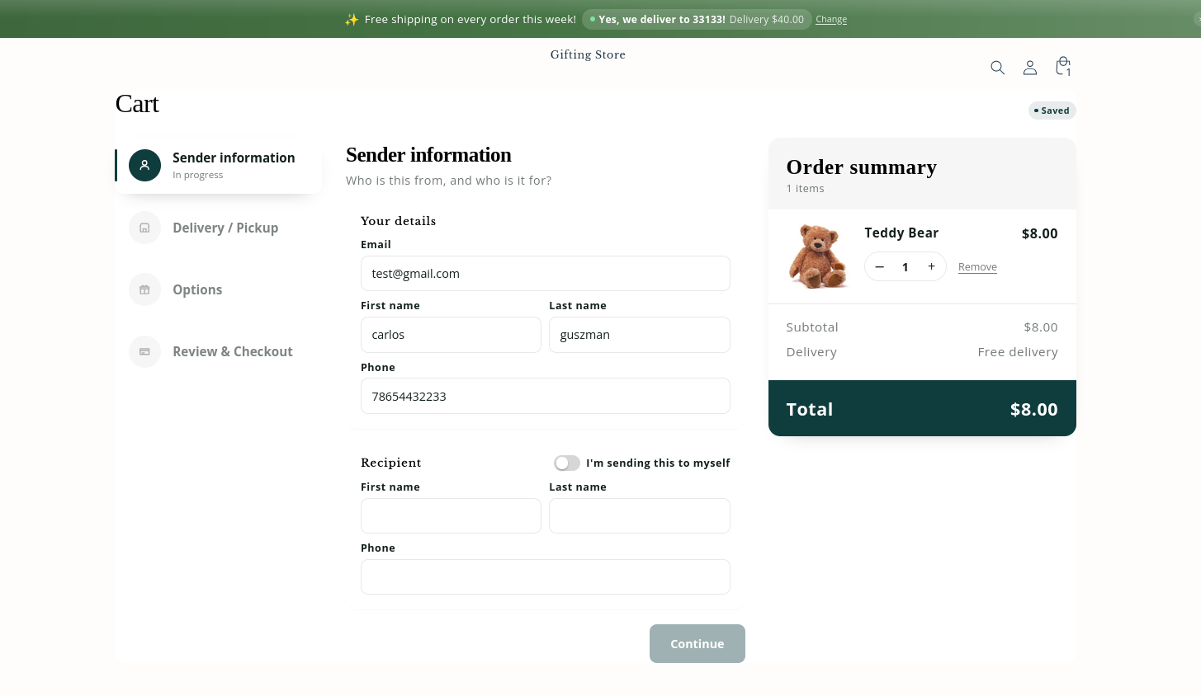Open the account profile icon
1201x696 pixels.
1029,68
